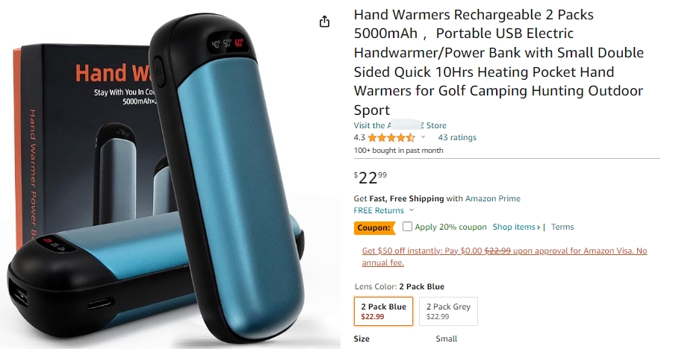
Task: Expand the FREE Returns dropdown arrow
Action: click(x=412, y=210)
